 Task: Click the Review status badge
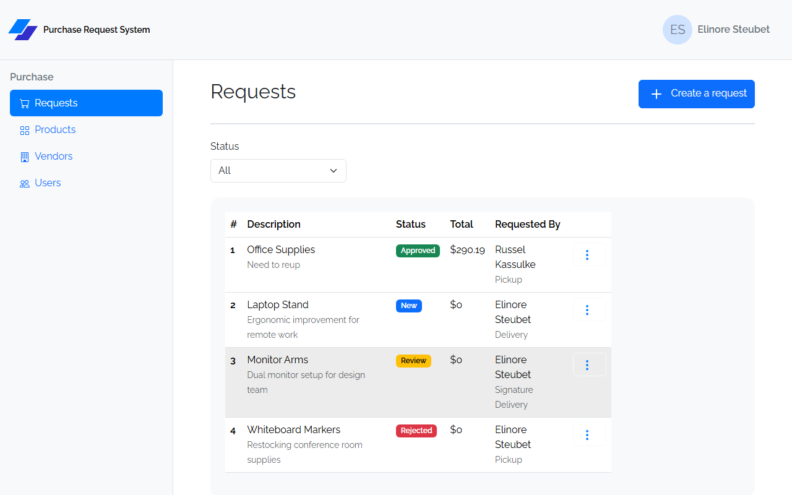click(x=413, y=361)
